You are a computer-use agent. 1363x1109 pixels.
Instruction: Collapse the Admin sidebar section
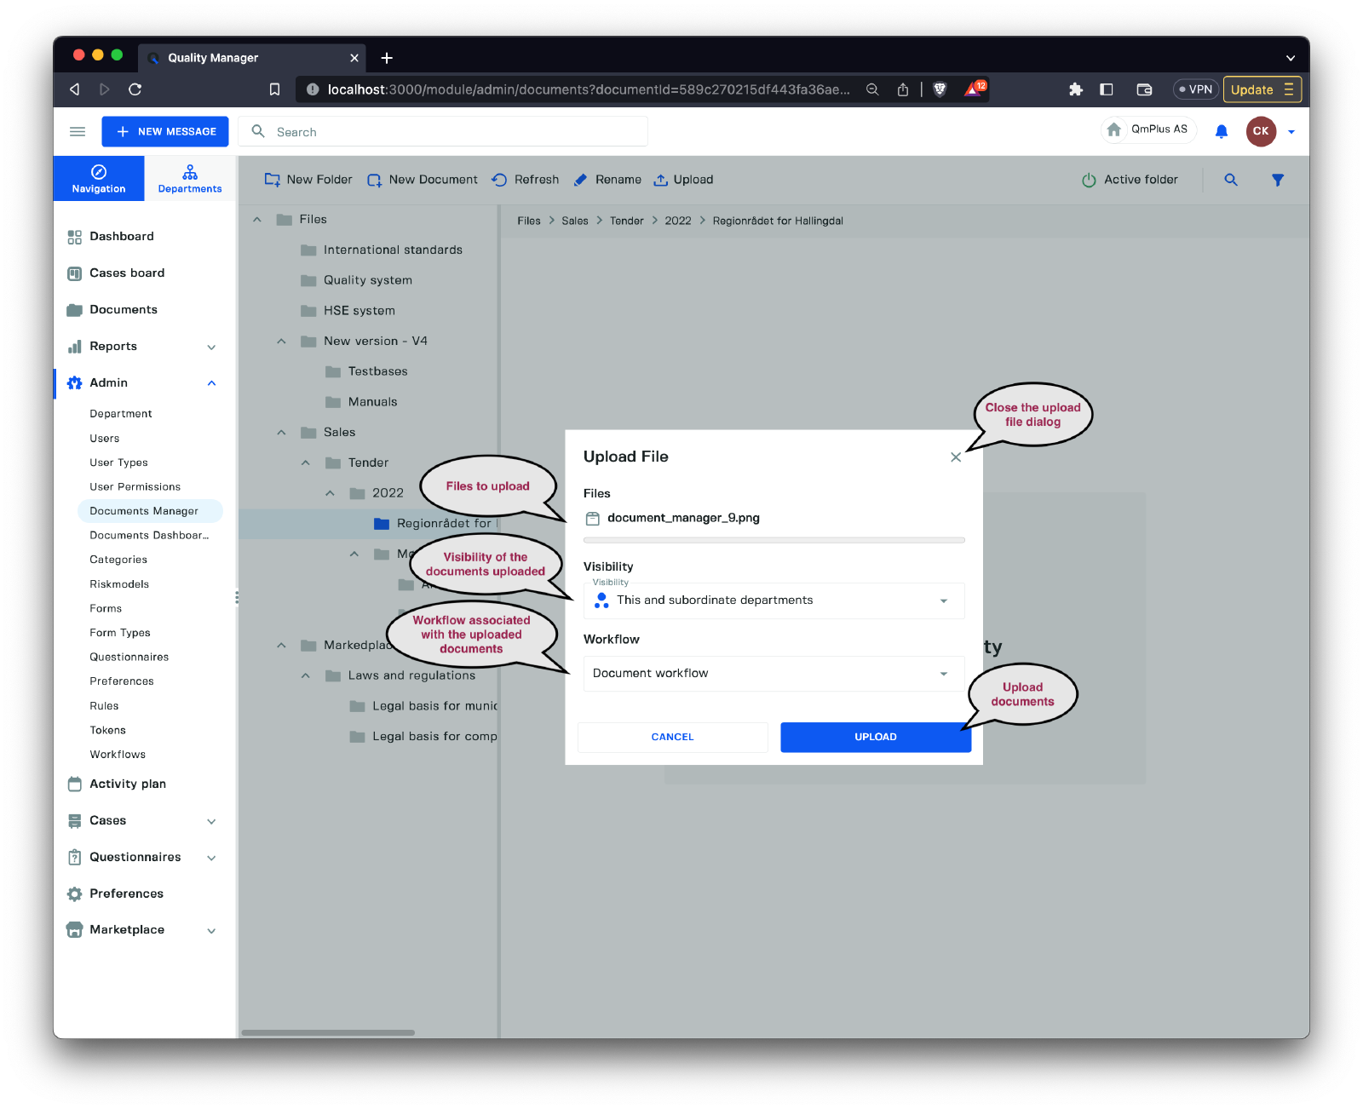click(x=211, y=383)
